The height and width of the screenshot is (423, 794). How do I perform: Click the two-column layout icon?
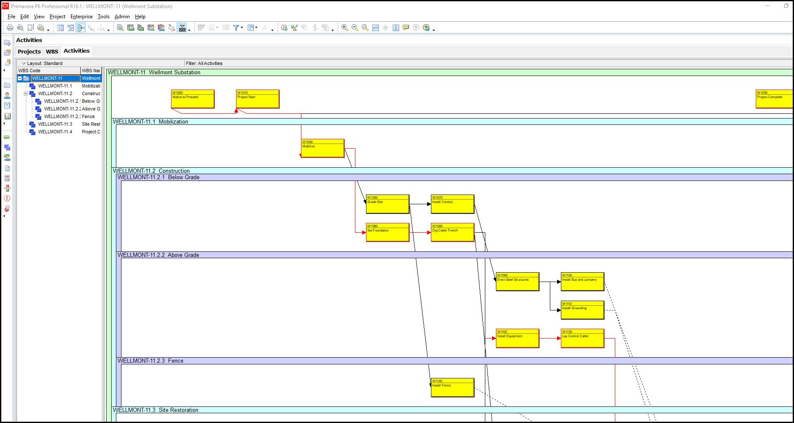[x=396, y=28]
